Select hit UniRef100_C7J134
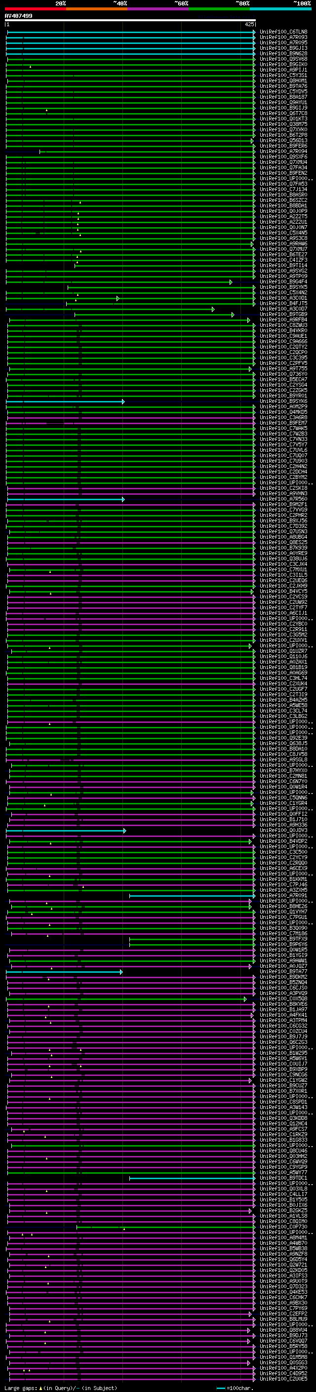 tap(283, 190)
